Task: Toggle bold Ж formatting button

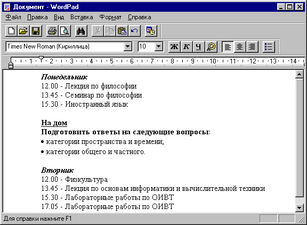Action: [x=174, y=47]
